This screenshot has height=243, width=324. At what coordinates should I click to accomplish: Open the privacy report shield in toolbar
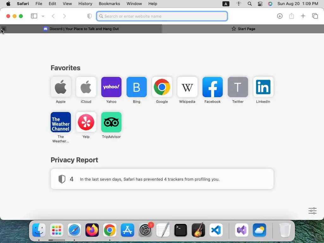[x=89, y=16]
